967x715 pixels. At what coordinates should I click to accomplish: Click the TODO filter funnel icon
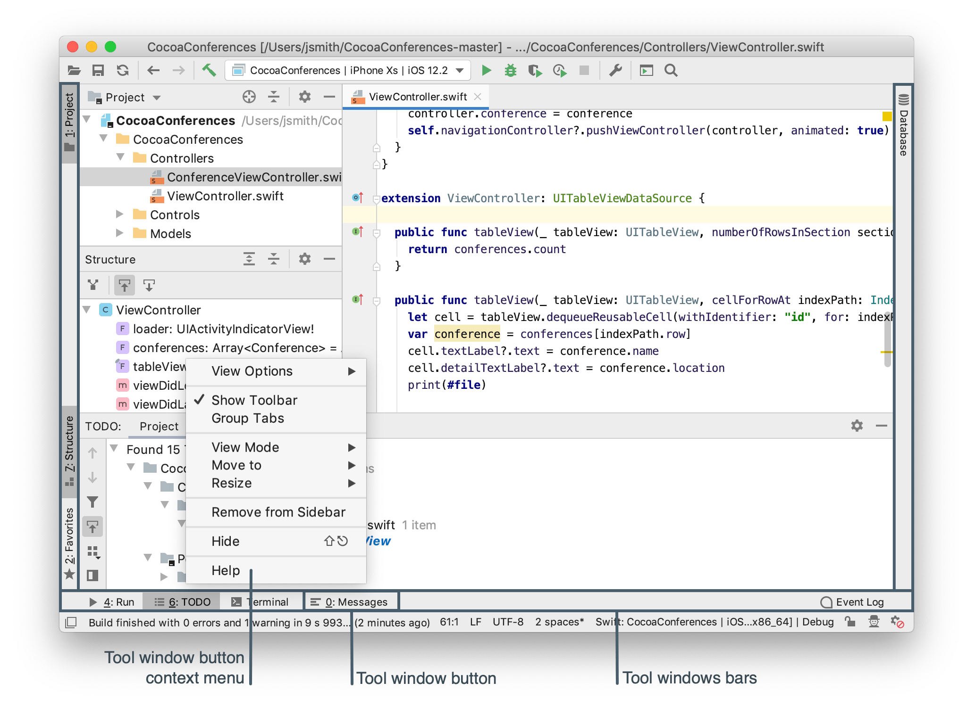[92, 502]
